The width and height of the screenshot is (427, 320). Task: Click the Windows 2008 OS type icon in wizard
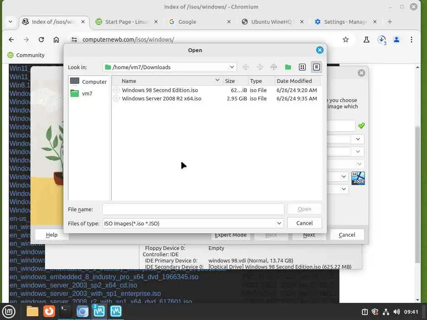358,178
